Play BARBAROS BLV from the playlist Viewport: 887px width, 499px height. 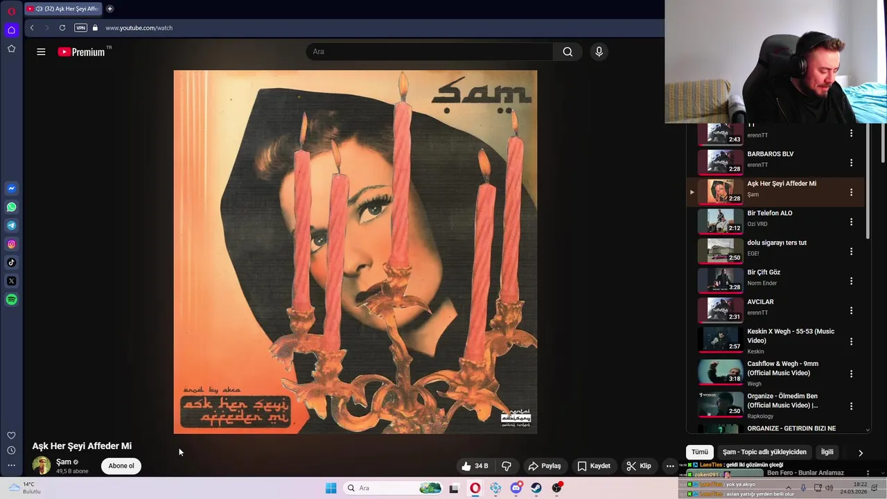tap(776, 162)
